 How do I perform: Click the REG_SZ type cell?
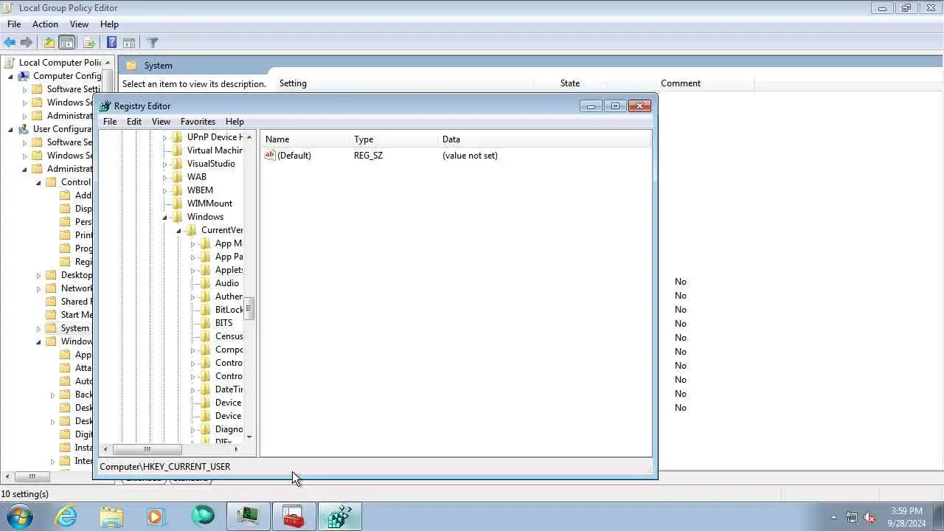[x=368, y=156]
